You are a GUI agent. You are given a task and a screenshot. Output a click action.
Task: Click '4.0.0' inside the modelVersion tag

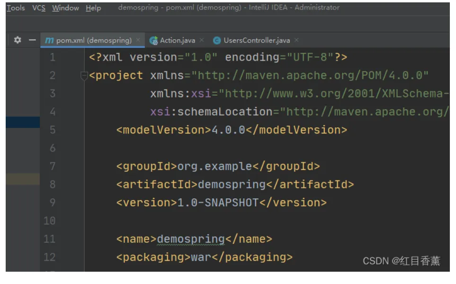tap(229, 130)
